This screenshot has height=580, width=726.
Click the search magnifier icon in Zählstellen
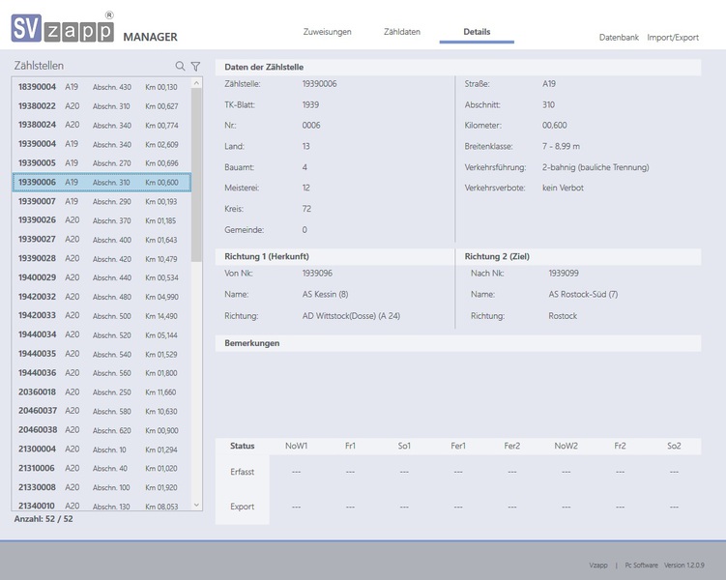point(180,67)
